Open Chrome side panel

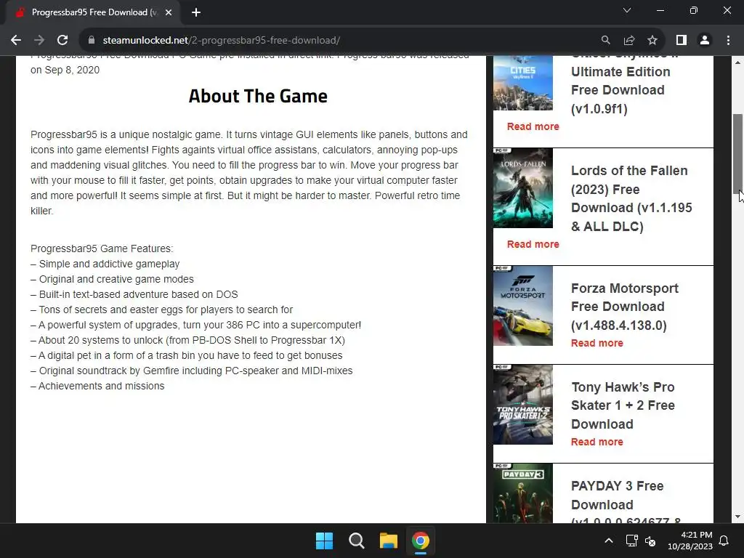pos(682,41)
